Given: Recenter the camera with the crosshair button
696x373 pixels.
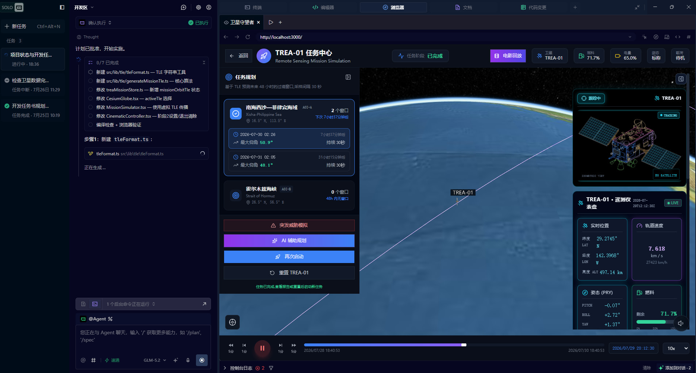Looking at the screenshot, I should [x=232, y=322].
